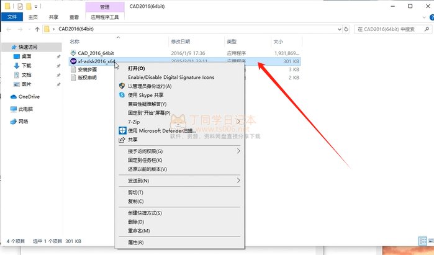
Task: Click the Up one level arrow
Action: point(37,29)
